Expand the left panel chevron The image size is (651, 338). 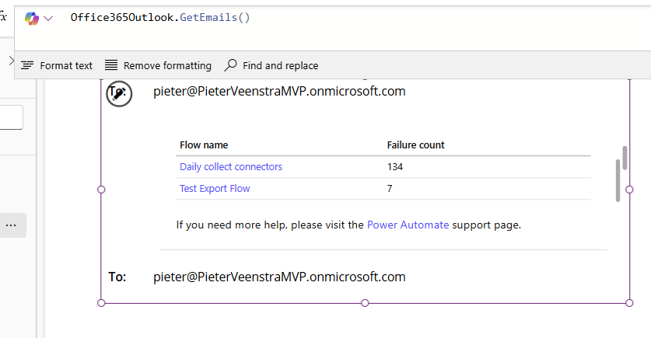pyautogui.click(x=11, y=61)
